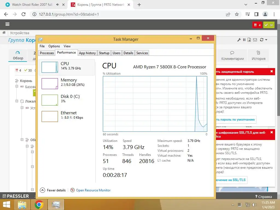Collapse the Базовый probe tree node
The image size is (280, 210).
pos(17,86)
